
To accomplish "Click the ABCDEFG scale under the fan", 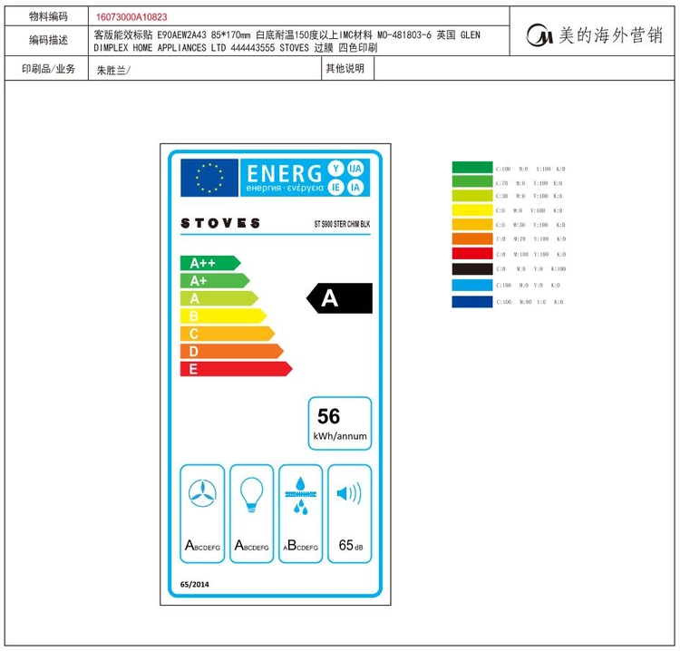I will pos(202,545).
